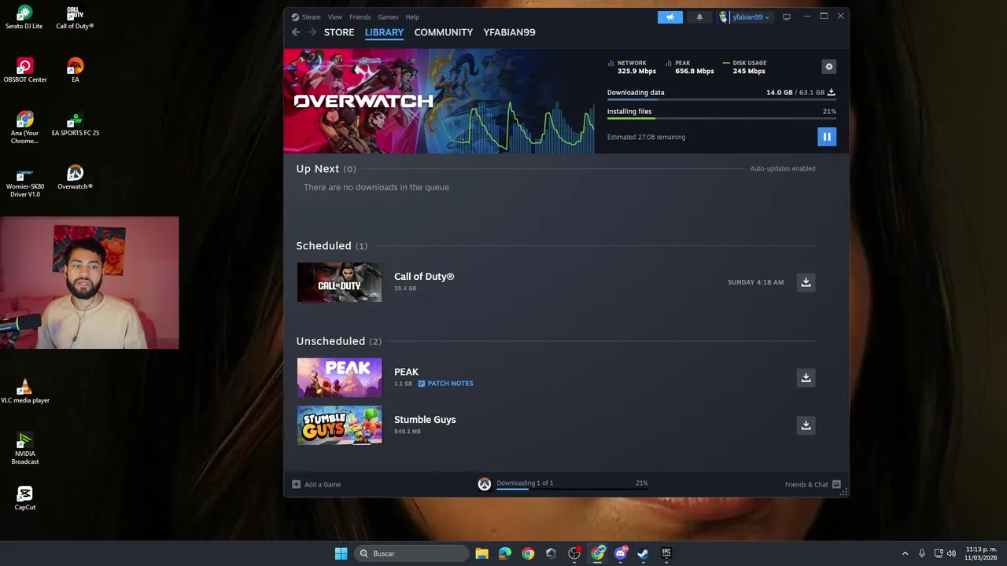
Task: Open PEAK patch notes link
Action: coord(445,384)
